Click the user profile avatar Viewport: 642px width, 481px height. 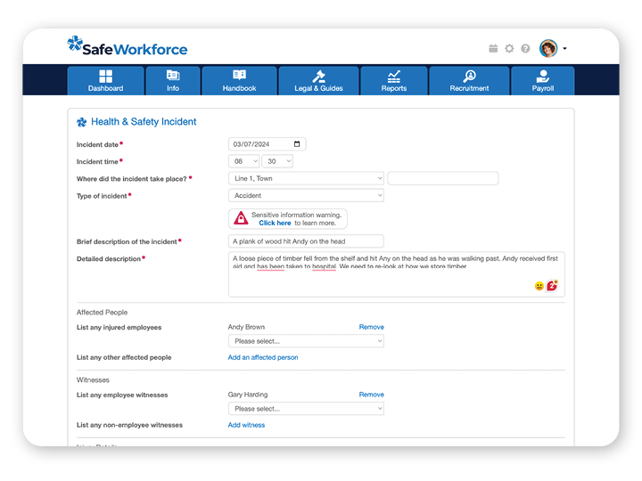(x=548, y=48)
